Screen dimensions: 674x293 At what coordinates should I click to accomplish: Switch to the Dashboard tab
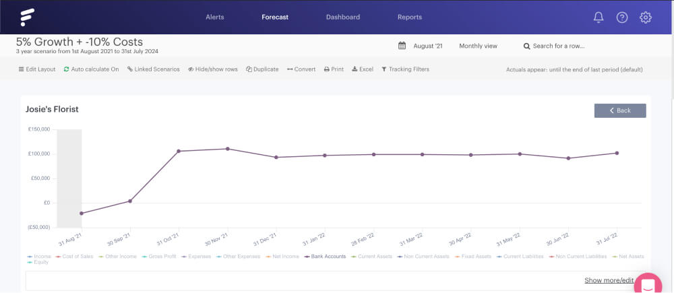pyautogui.click(x=343, y=18)
